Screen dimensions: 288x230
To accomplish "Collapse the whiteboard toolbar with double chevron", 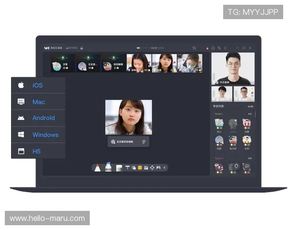I will pyautogui.click(x=165, y=168).
